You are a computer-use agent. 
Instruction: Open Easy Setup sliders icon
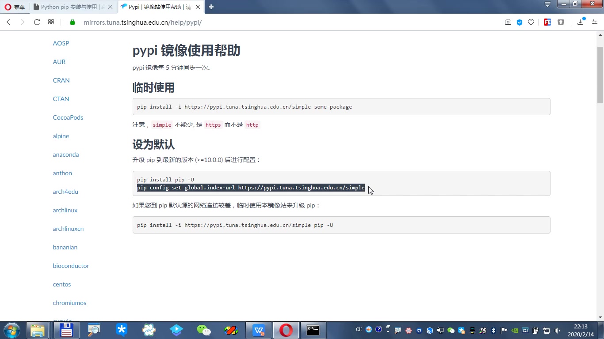point(595,22)
